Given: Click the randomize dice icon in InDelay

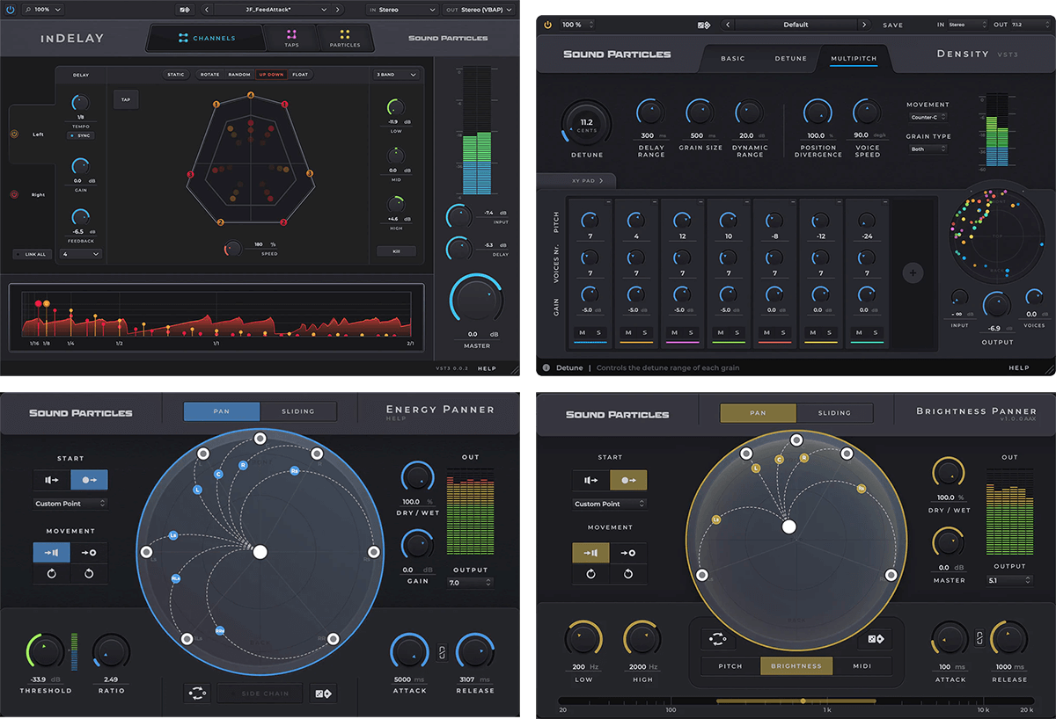Looking at the screenshot, I should click(x=184, y=10).
